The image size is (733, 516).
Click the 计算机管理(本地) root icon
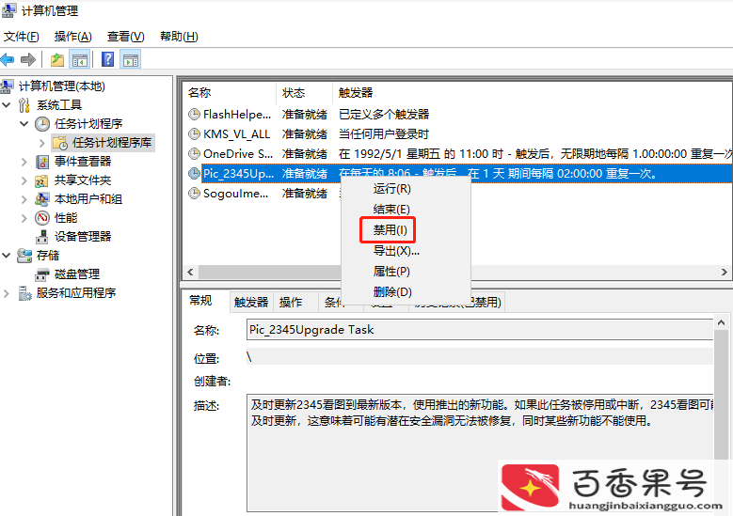tap(7, 86)
